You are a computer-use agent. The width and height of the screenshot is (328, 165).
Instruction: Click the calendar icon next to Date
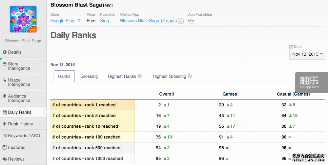[291, 46]
